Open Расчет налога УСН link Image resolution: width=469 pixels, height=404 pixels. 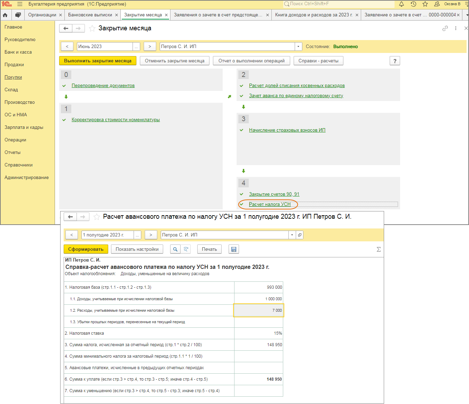[270, 204]
